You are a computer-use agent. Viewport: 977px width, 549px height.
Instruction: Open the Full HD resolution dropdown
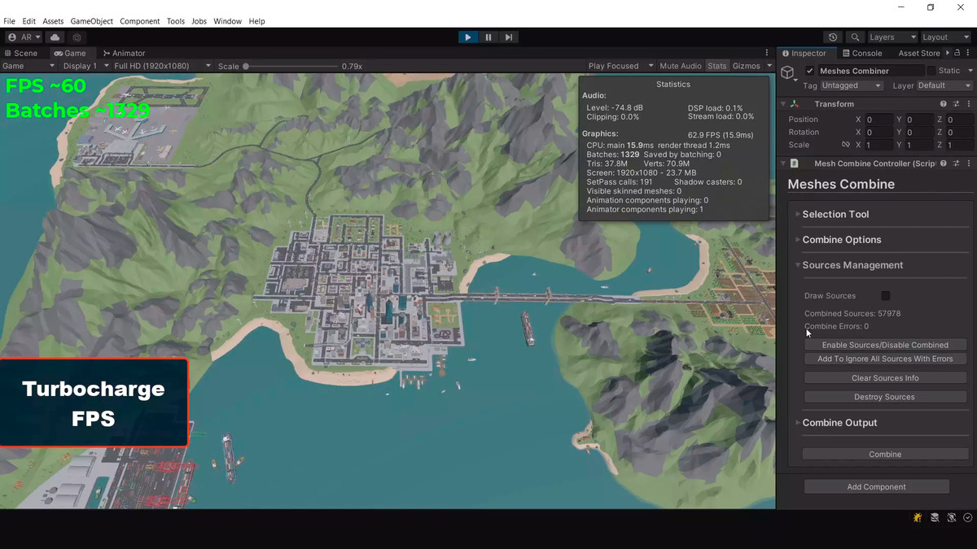click(x=162, y=66)
